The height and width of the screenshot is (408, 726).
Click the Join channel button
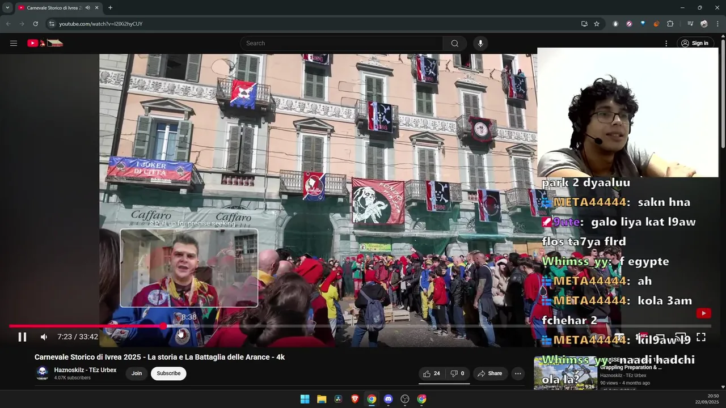pyautogui.click(x=137, y=373)
